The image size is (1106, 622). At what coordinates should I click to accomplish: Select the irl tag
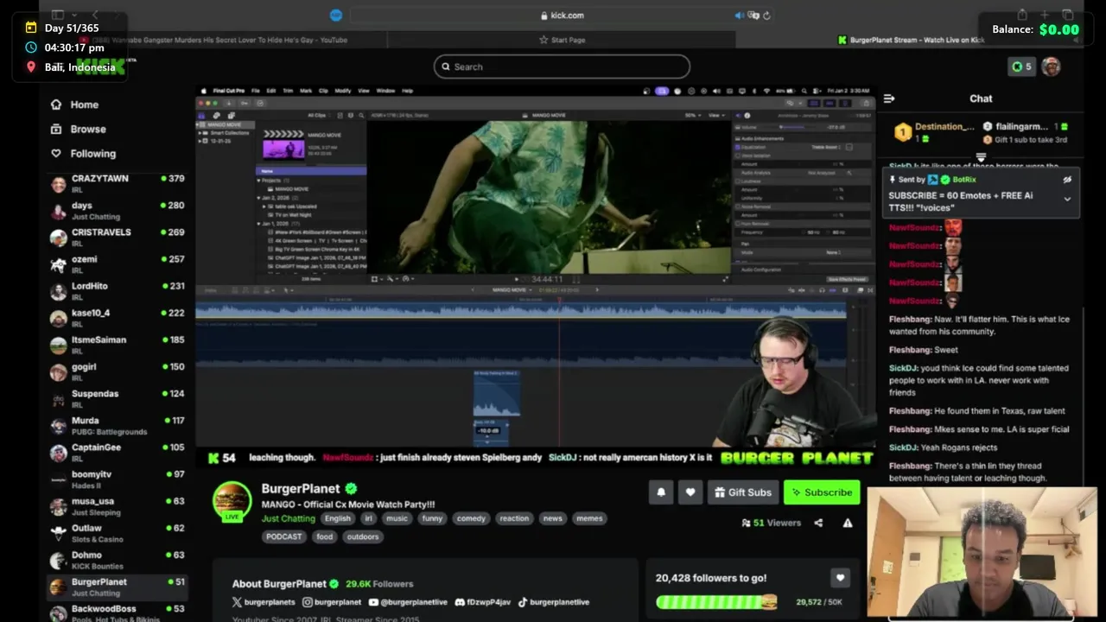(369, 518)
